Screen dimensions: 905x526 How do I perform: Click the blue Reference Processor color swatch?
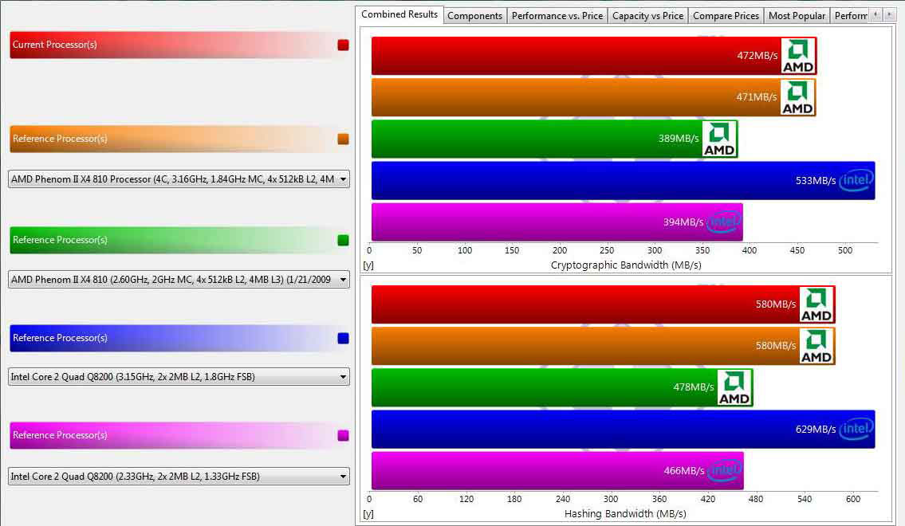pos(343,338)
